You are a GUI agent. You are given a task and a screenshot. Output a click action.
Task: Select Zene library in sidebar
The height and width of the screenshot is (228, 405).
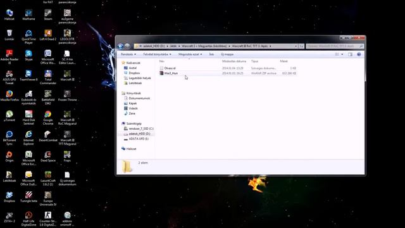pos(132,113)
